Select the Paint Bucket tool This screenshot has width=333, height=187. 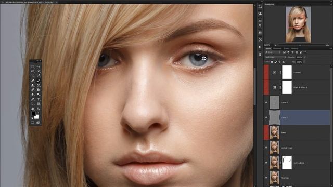(x=39, y=90)
